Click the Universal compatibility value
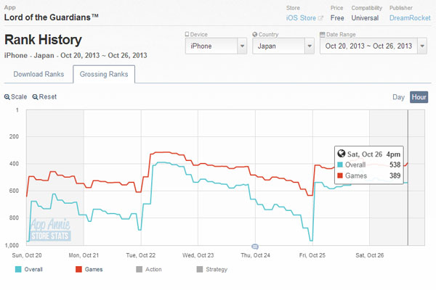This screenshot has width=436, height=290. point(365,18)
